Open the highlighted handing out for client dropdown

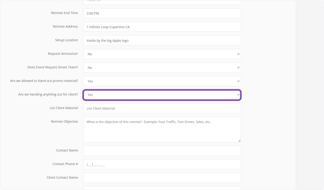click(x=162, y=95)
